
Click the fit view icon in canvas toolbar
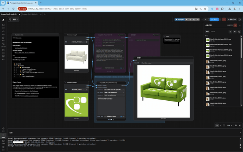click(x=224, y=125)
